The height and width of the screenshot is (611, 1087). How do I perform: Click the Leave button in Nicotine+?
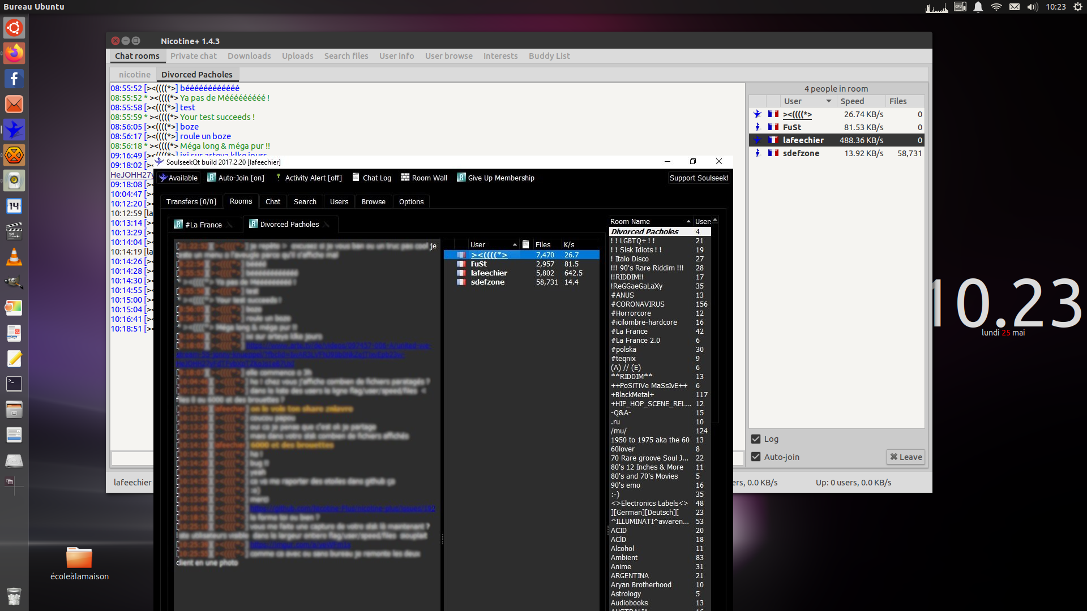pos(906,457)
